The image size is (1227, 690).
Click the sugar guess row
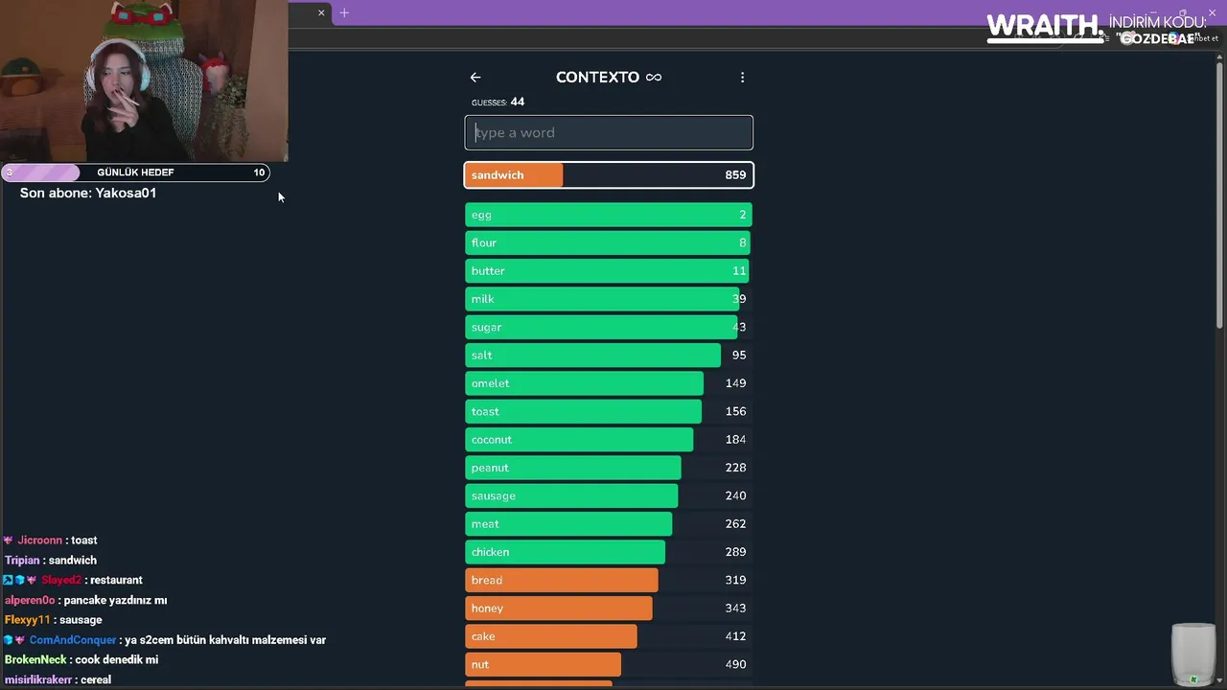tap(609, 327)
